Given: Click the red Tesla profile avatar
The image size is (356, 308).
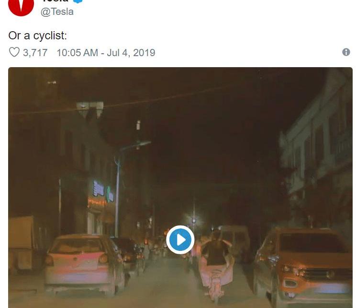Looking at the screenshot, I should click(21, 5).
